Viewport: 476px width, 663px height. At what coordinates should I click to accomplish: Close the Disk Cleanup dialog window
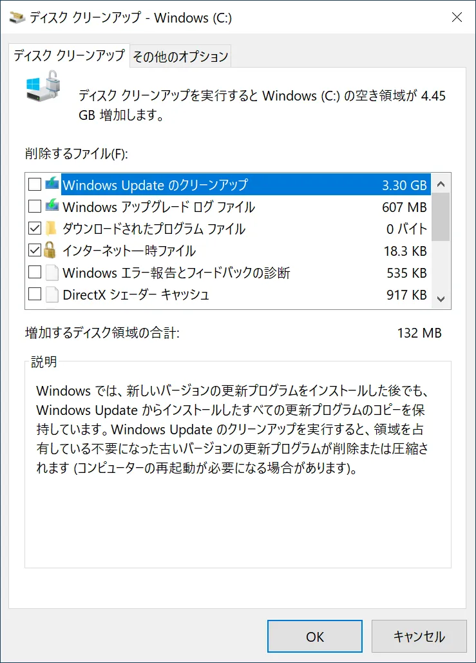click(457, 17)
